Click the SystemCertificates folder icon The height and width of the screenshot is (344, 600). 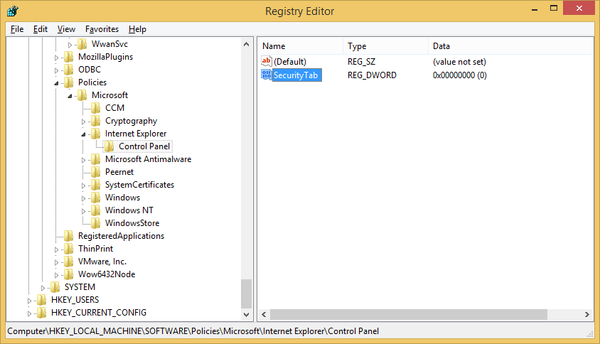96,185
